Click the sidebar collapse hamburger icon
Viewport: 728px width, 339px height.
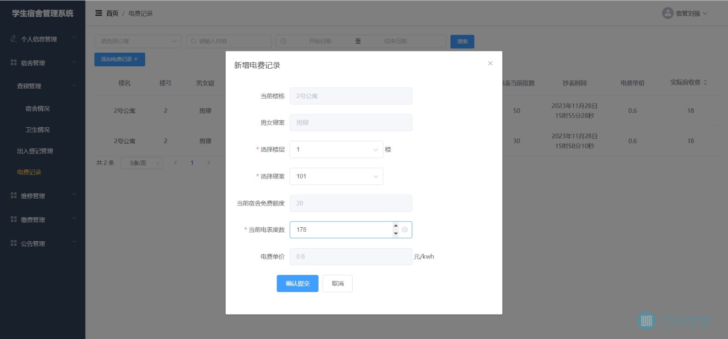tap(98, 13)
